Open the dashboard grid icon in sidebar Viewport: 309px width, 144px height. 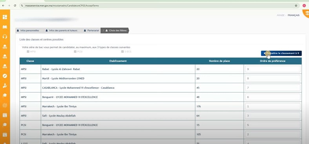pos(5,17)
